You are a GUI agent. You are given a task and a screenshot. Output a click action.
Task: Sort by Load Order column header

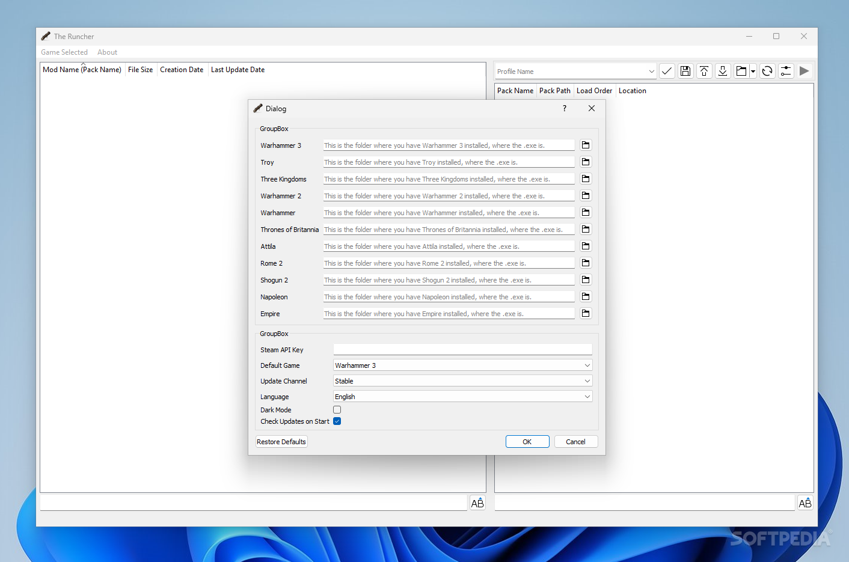[594, 91]
